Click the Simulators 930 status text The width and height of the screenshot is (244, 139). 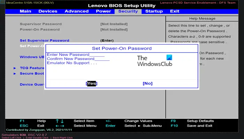click(x=24, y=135)
